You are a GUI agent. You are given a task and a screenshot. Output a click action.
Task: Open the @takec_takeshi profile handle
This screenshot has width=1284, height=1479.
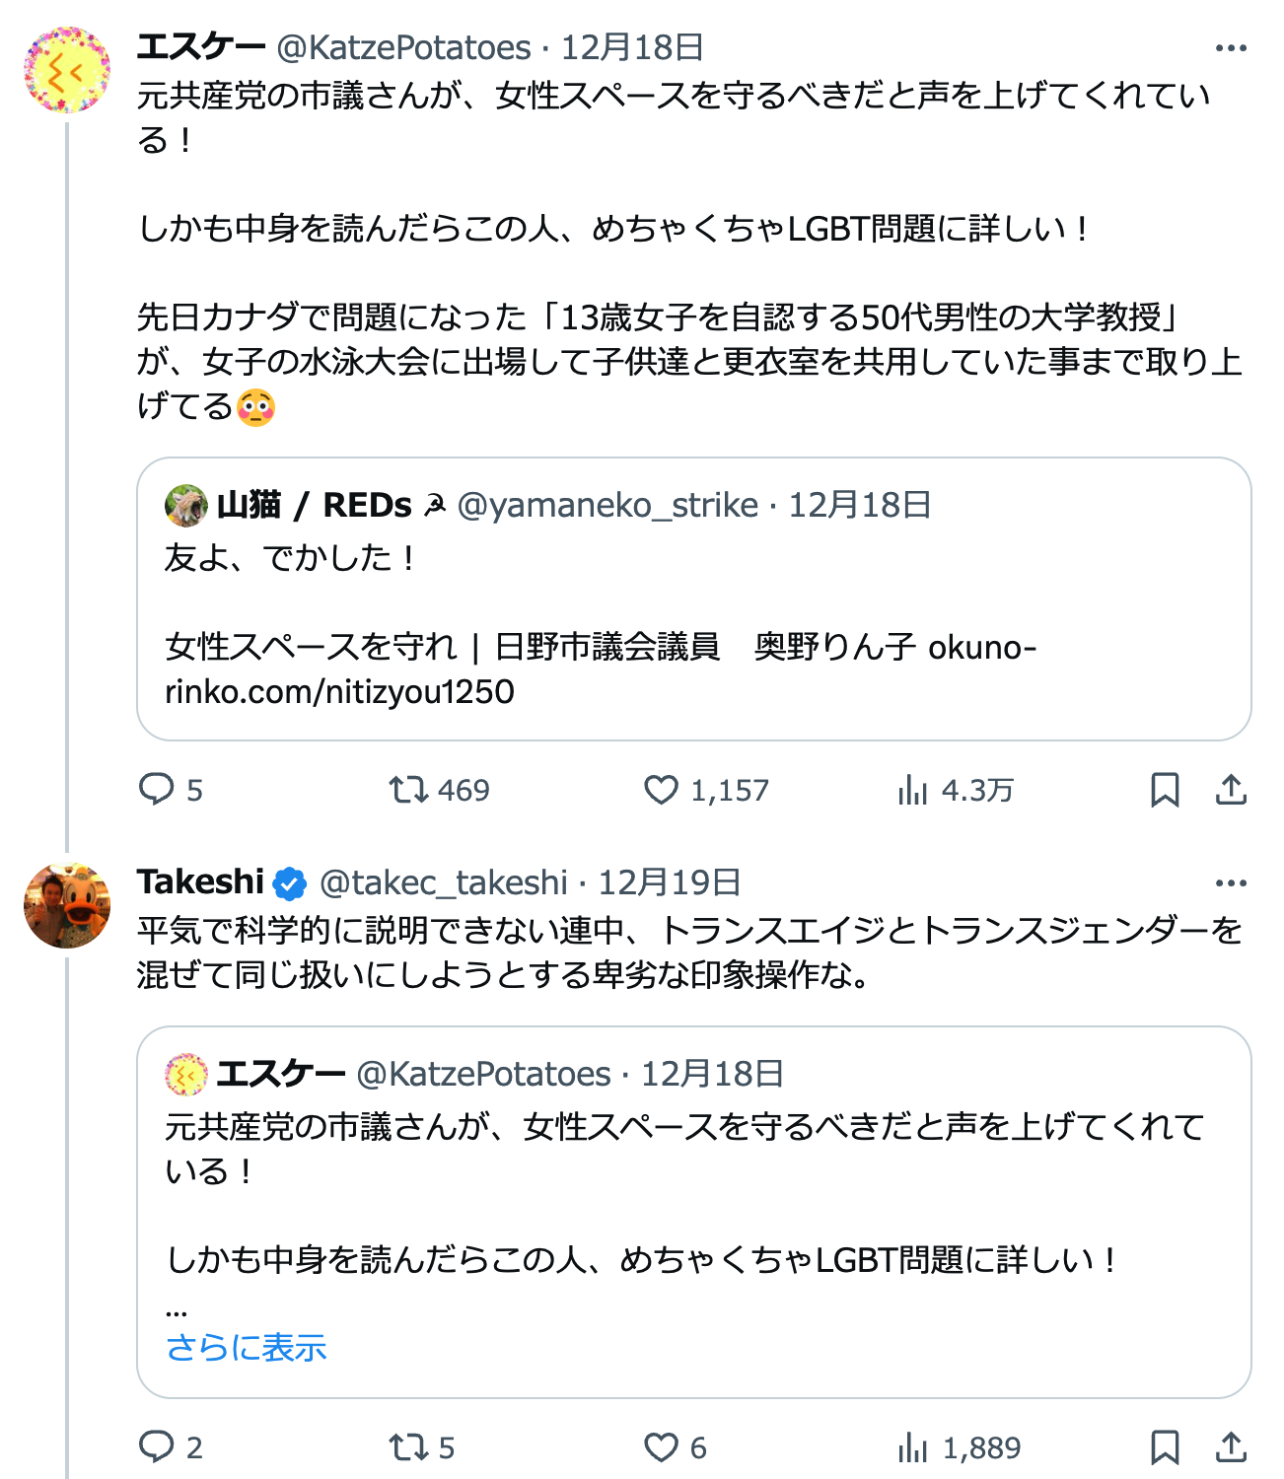(443, 882)
